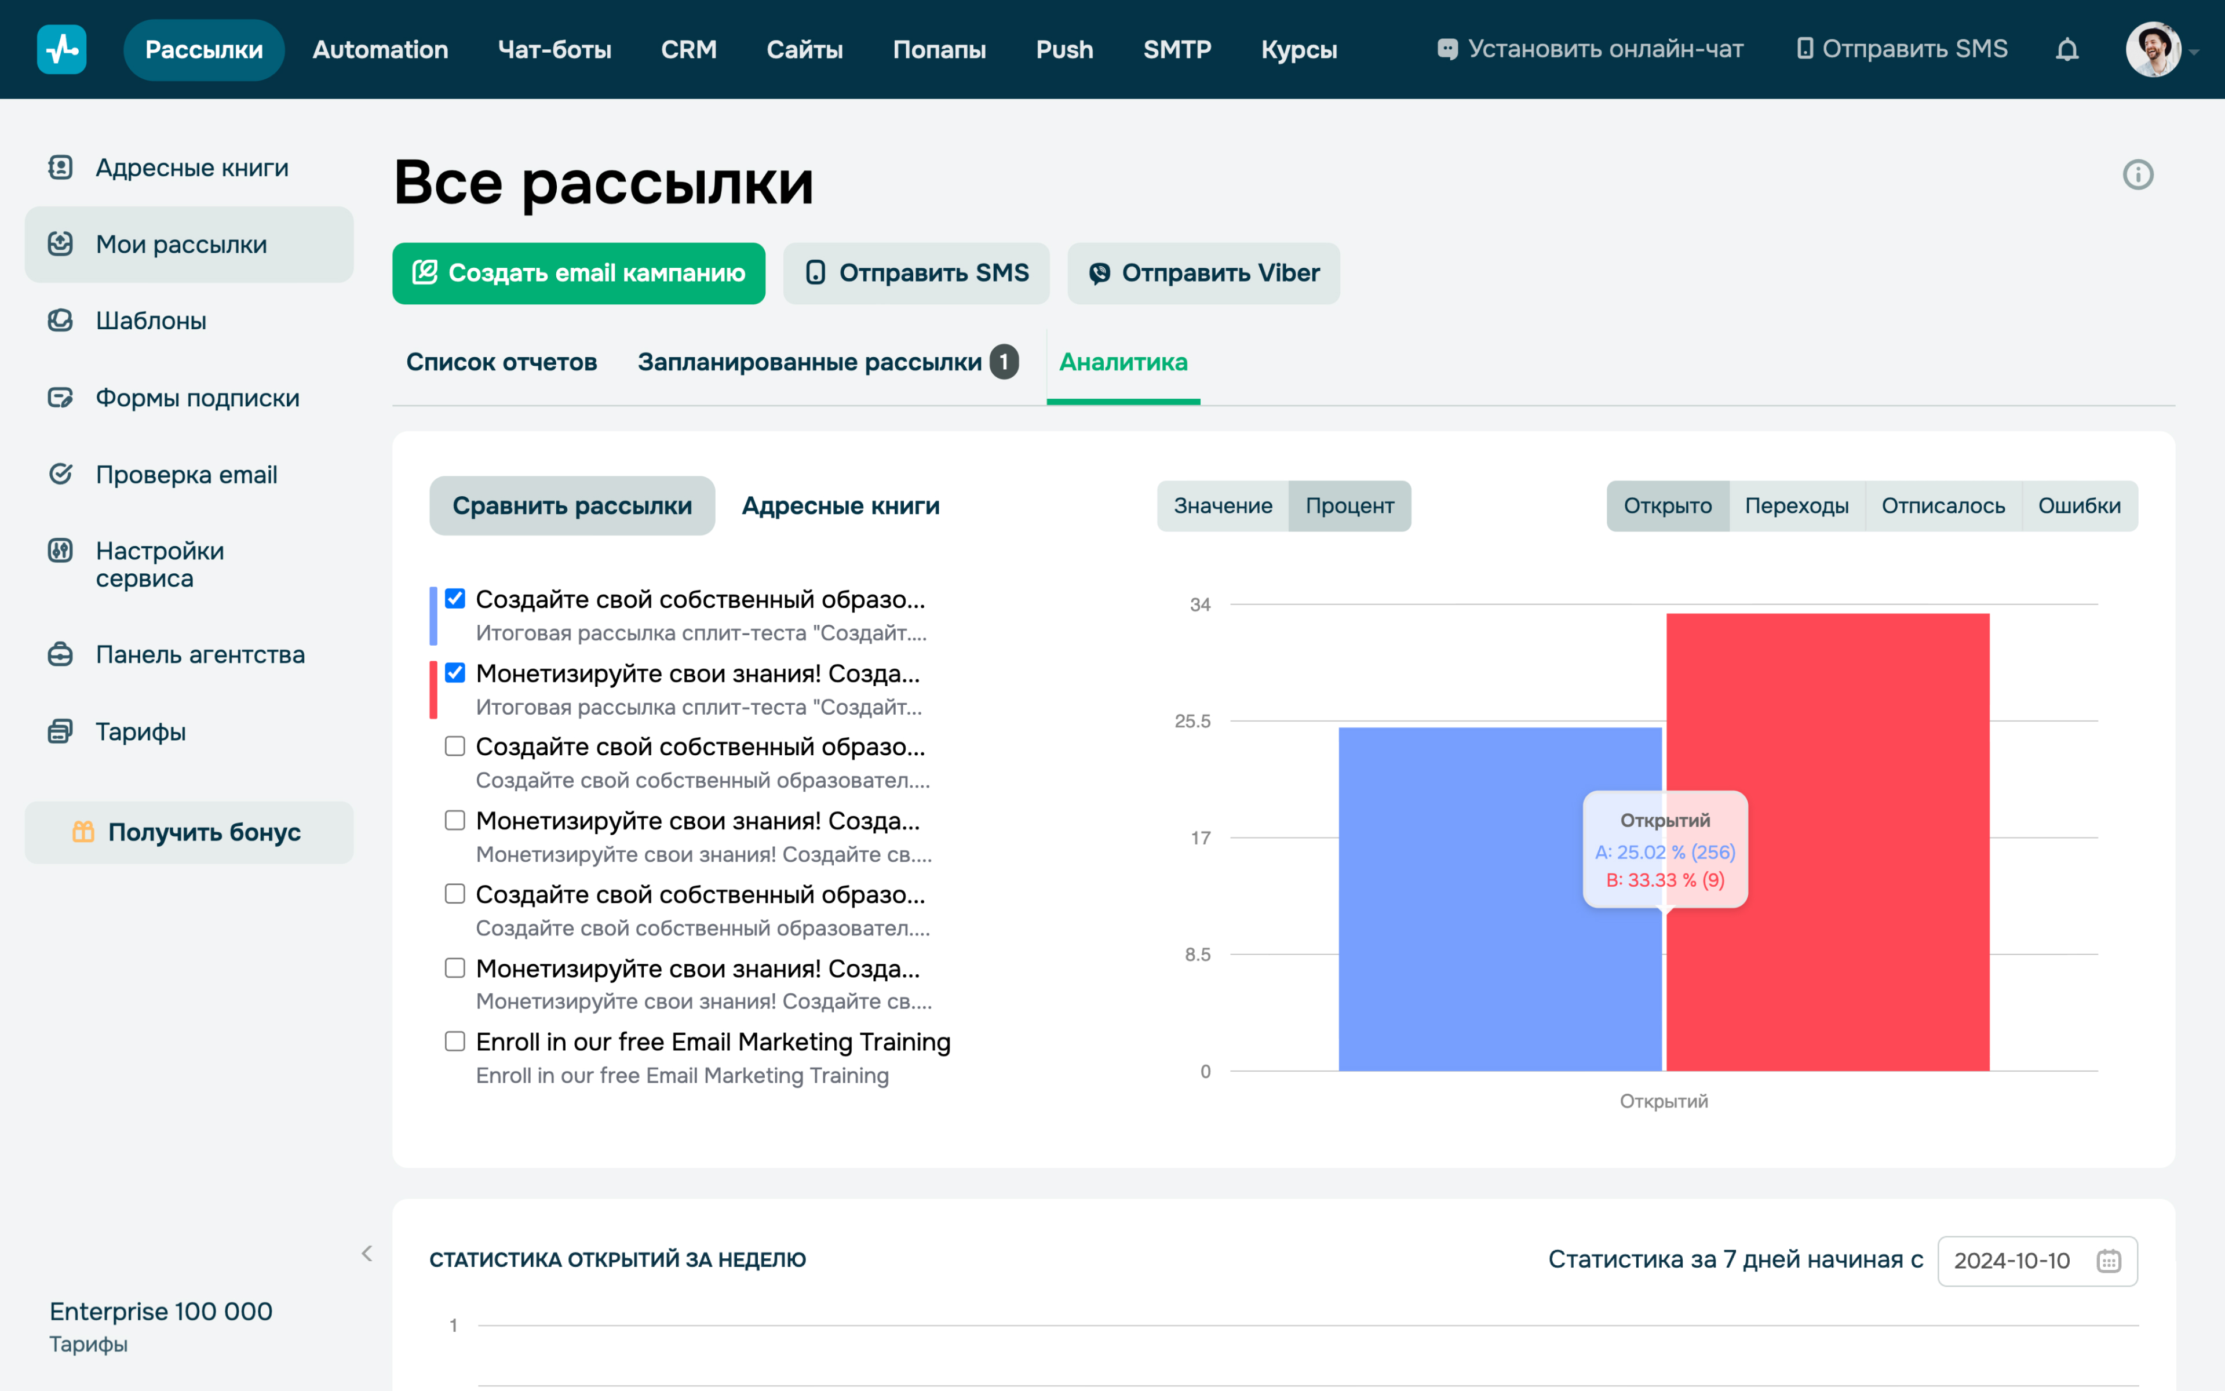Click the compose icon in Создать email кампанию

pyautogui.click(x=425, y=272)
